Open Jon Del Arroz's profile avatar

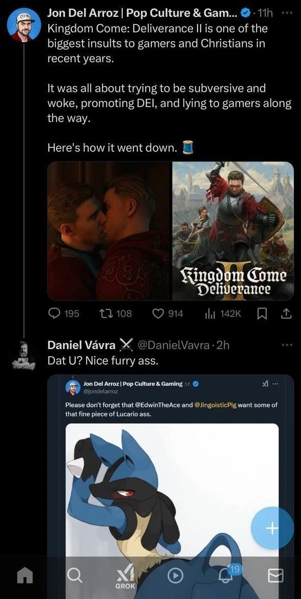(23, 25)
